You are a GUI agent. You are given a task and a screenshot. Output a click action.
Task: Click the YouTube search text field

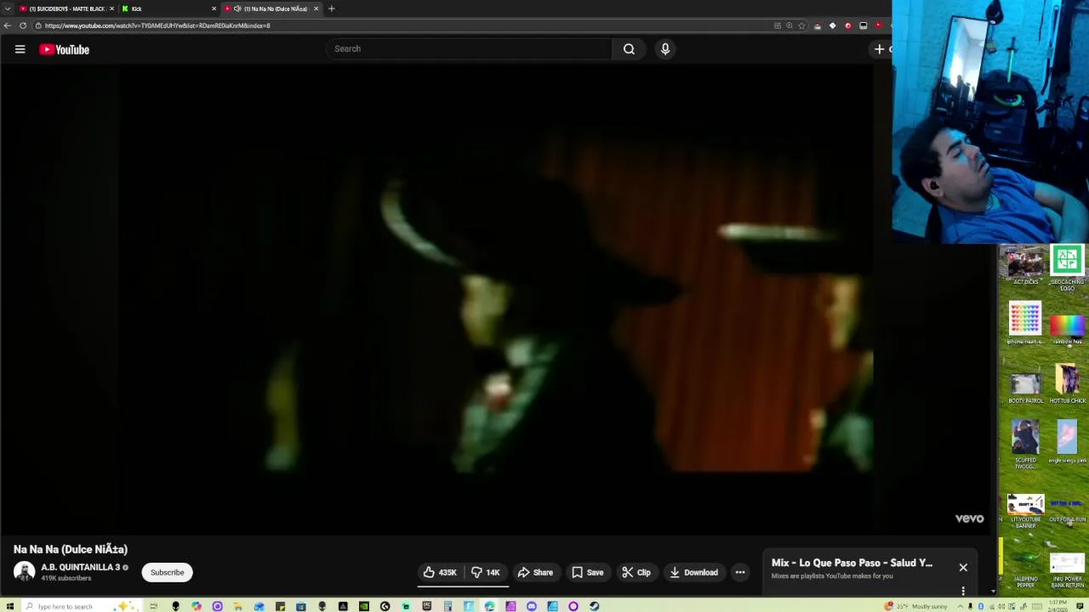pyautogui.click(x=468, y=48)
